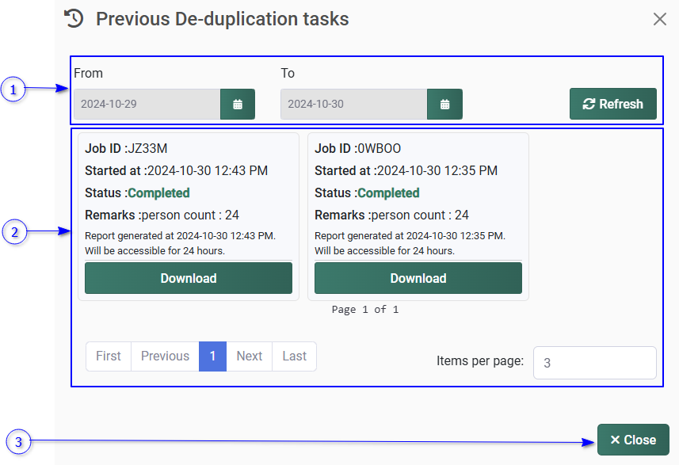Click the green Close button at the bottom
679x465 pixels.
point(633,440)
